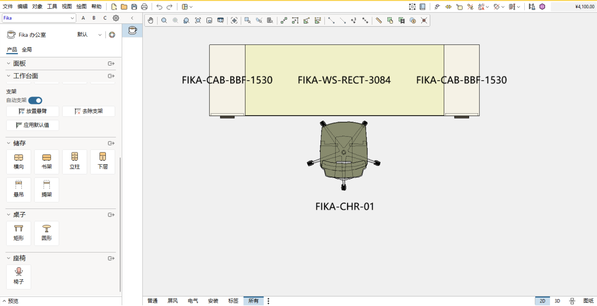Open the layout panel dropdown
The width and height of the screenshot is (597, 306).
click(x=187, y=7)
